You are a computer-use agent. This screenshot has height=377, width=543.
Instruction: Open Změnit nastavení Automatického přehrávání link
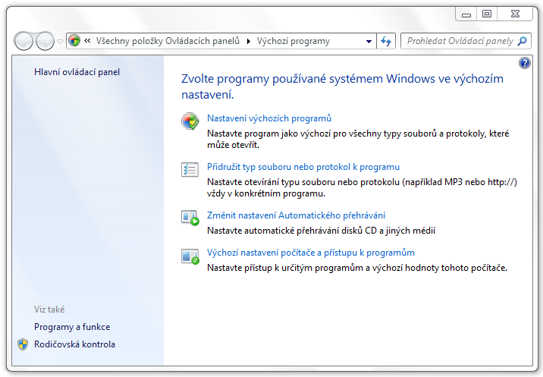pyautogui.click(x=296, y=215)
